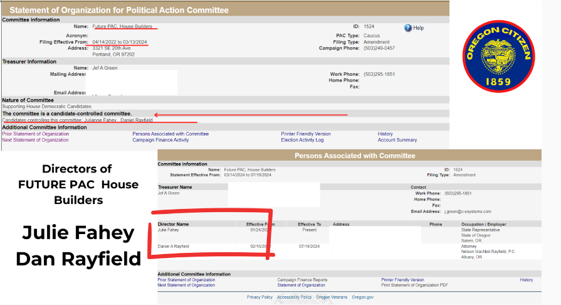This screenshot has width=561, height=305.
Task: Open Persons Associated with Committee link
Action: click(x=170, y=134)
